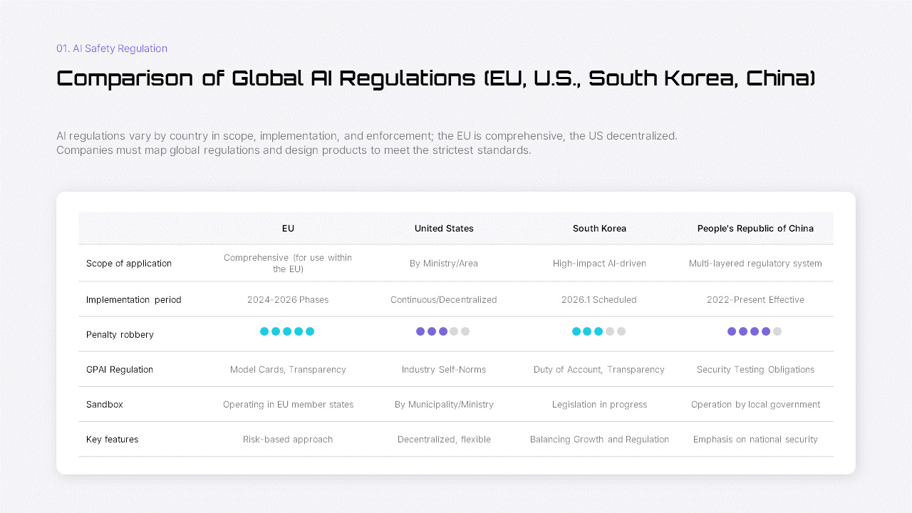Viewport: 912px width, 513px height.
Task: Open the '01. AI Safety Regulation' section label
Action: (x=111, y=48)
